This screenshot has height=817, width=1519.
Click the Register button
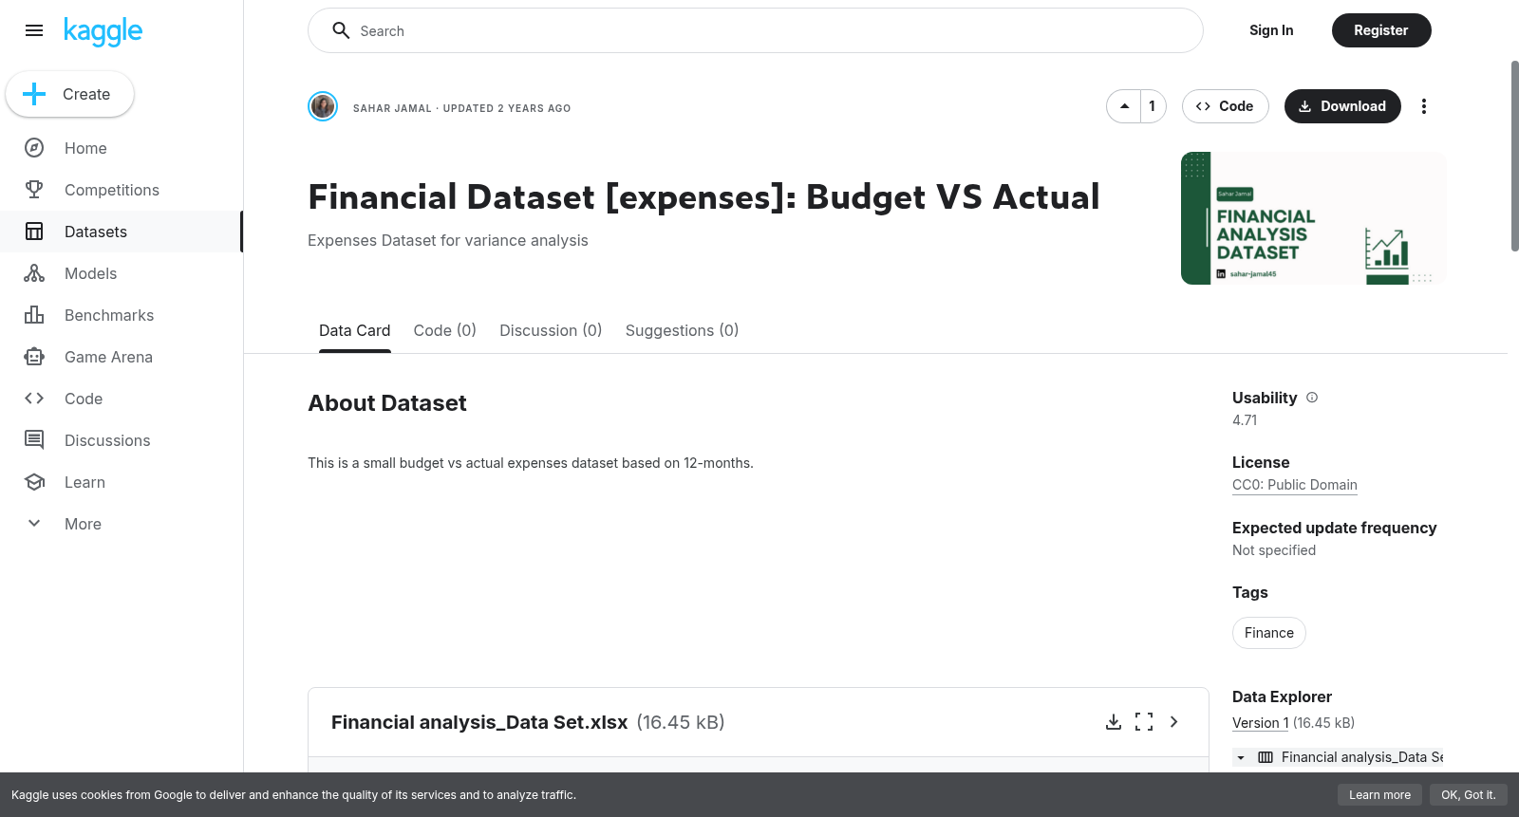(x=1381, y=30)
